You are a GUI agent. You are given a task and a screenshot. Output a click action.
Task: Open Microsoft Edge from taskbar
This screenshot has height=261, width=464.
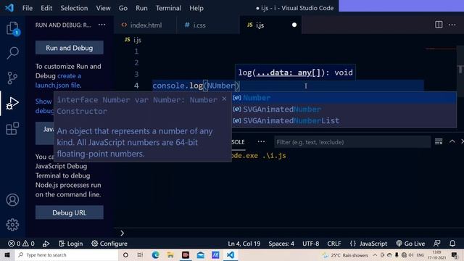point(155,254)
